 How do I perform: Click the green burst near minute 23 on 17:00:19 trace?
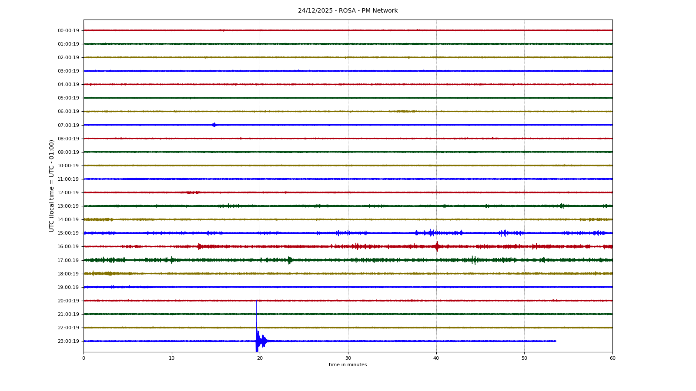tap(289, 260)
